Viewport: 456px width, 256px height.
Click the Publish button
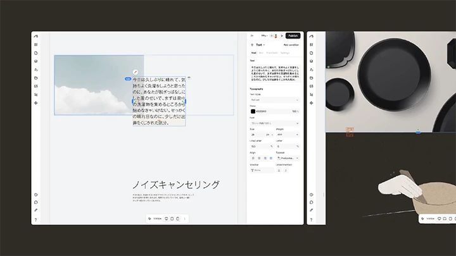point(293,35)
